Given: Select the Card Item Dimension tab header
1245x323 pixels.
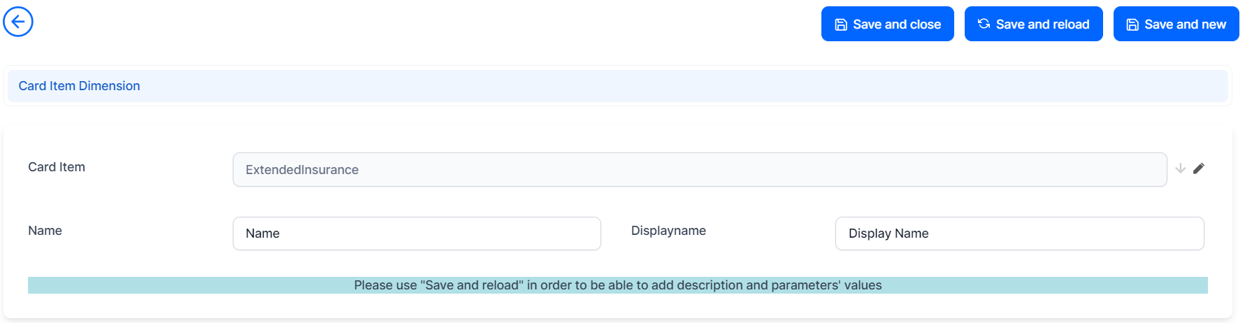Looking at the screenshot, I should (x=79, y=86).
